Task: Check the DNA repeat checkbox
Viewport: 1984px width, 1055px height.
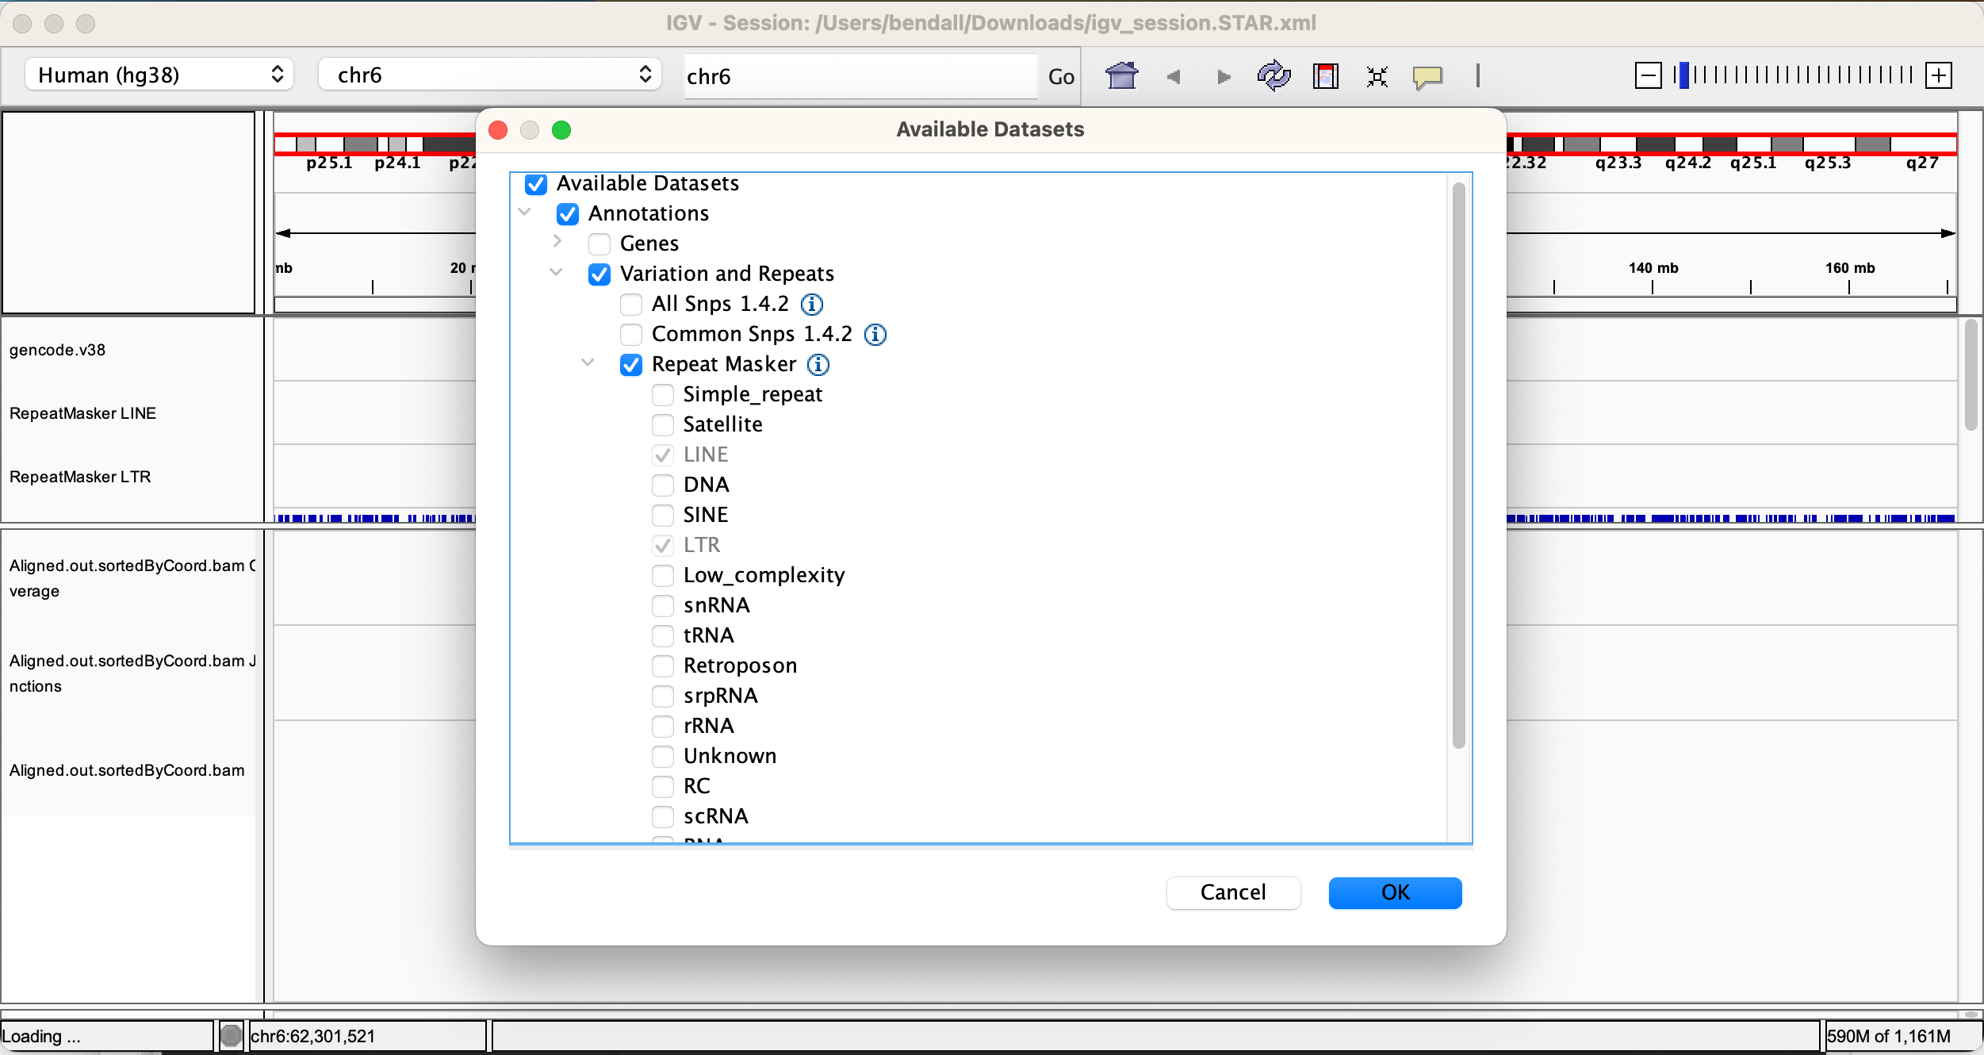Action: click(x=663, y=485)
